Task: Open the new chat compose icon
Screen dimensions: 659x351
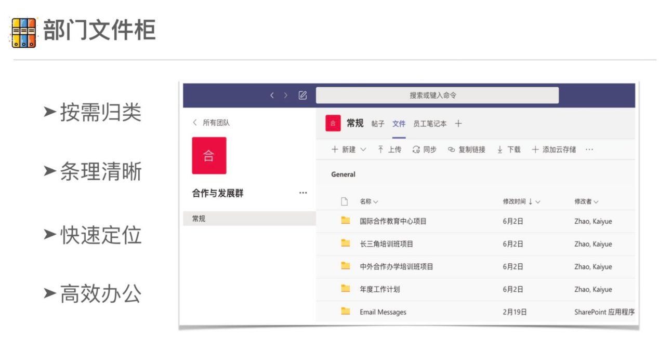Action: pyautogui.click(x=302, y=96)
